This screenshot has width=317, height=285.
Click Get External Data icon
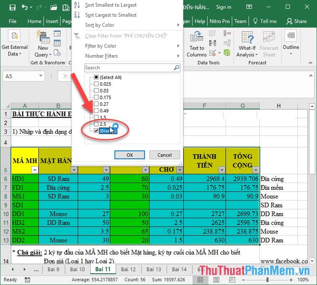tap(14, 44)
